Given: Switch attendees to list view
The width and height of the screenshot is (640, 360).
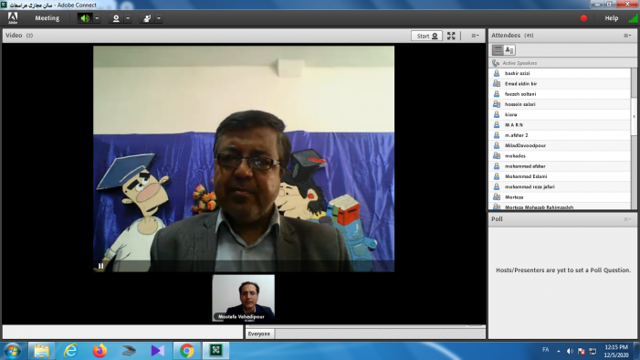Looking at the screenshot, I should 498,50.
